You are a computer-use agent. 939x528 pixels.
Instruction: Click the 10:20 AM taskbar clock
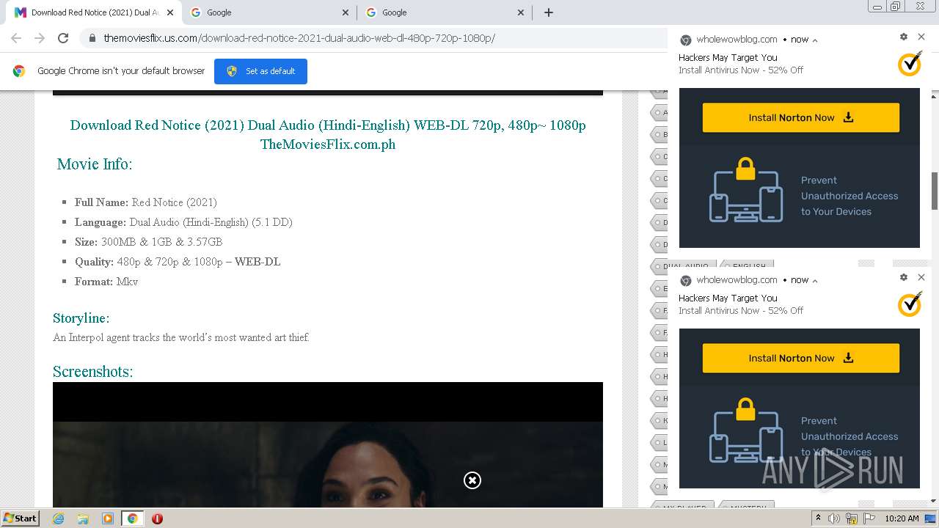click(902, 518)
